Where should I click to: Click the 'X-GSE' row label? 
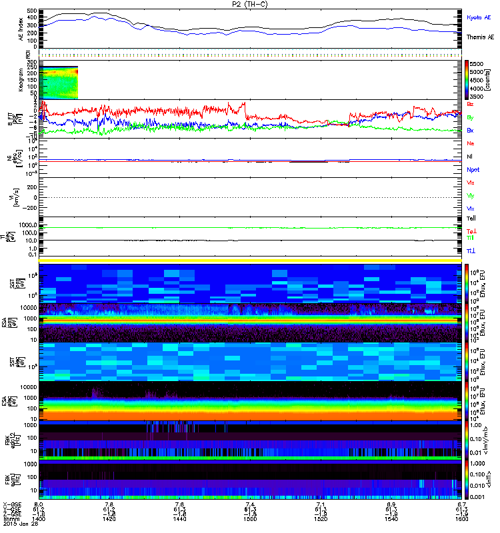11,505
